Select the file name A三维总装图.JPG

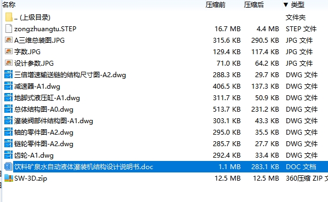[39, 40]
